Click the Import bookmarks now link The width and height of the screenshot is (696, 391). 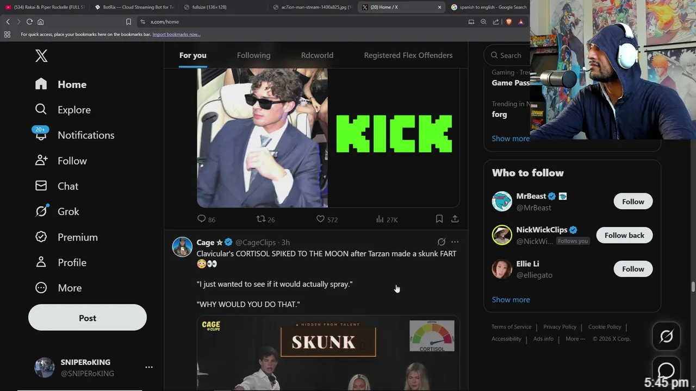tap(176, 34)
